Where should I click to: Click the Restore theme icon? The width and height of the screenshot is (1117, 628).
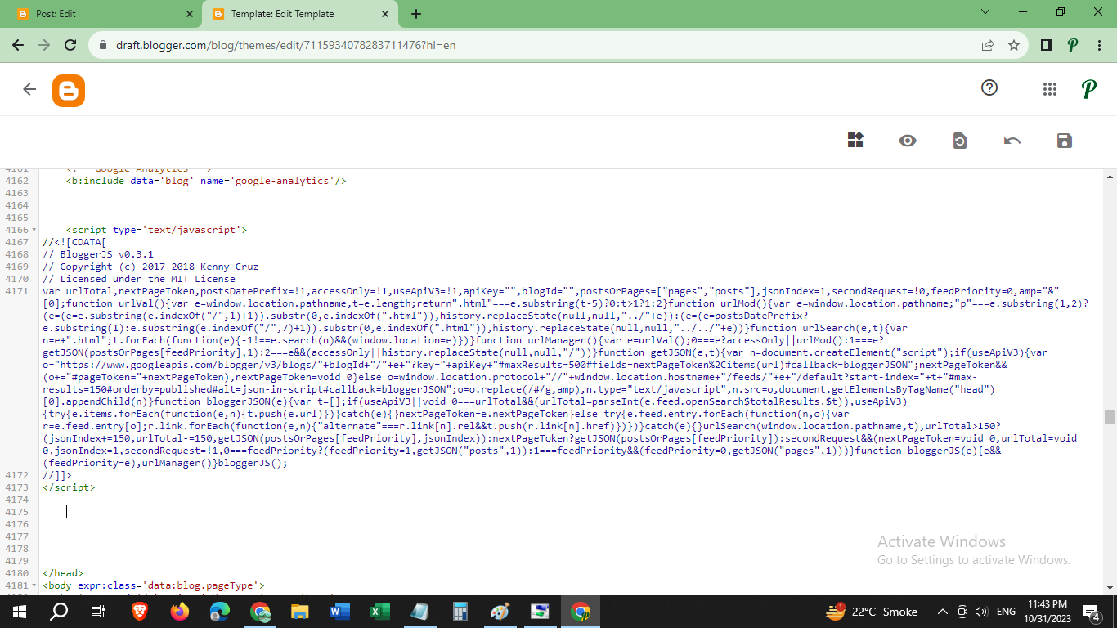pos(959,141)
